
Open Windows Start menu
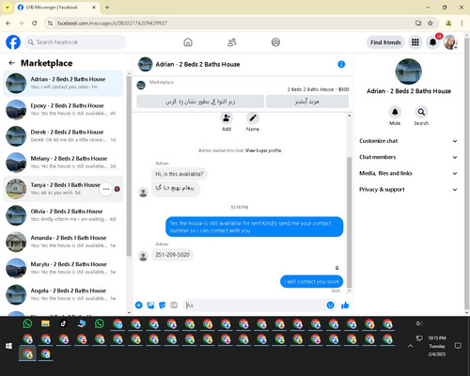pos(8,346)
